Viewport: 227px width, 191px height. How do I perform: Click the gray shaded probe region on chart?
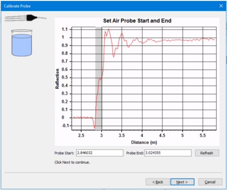coord(98,78)
